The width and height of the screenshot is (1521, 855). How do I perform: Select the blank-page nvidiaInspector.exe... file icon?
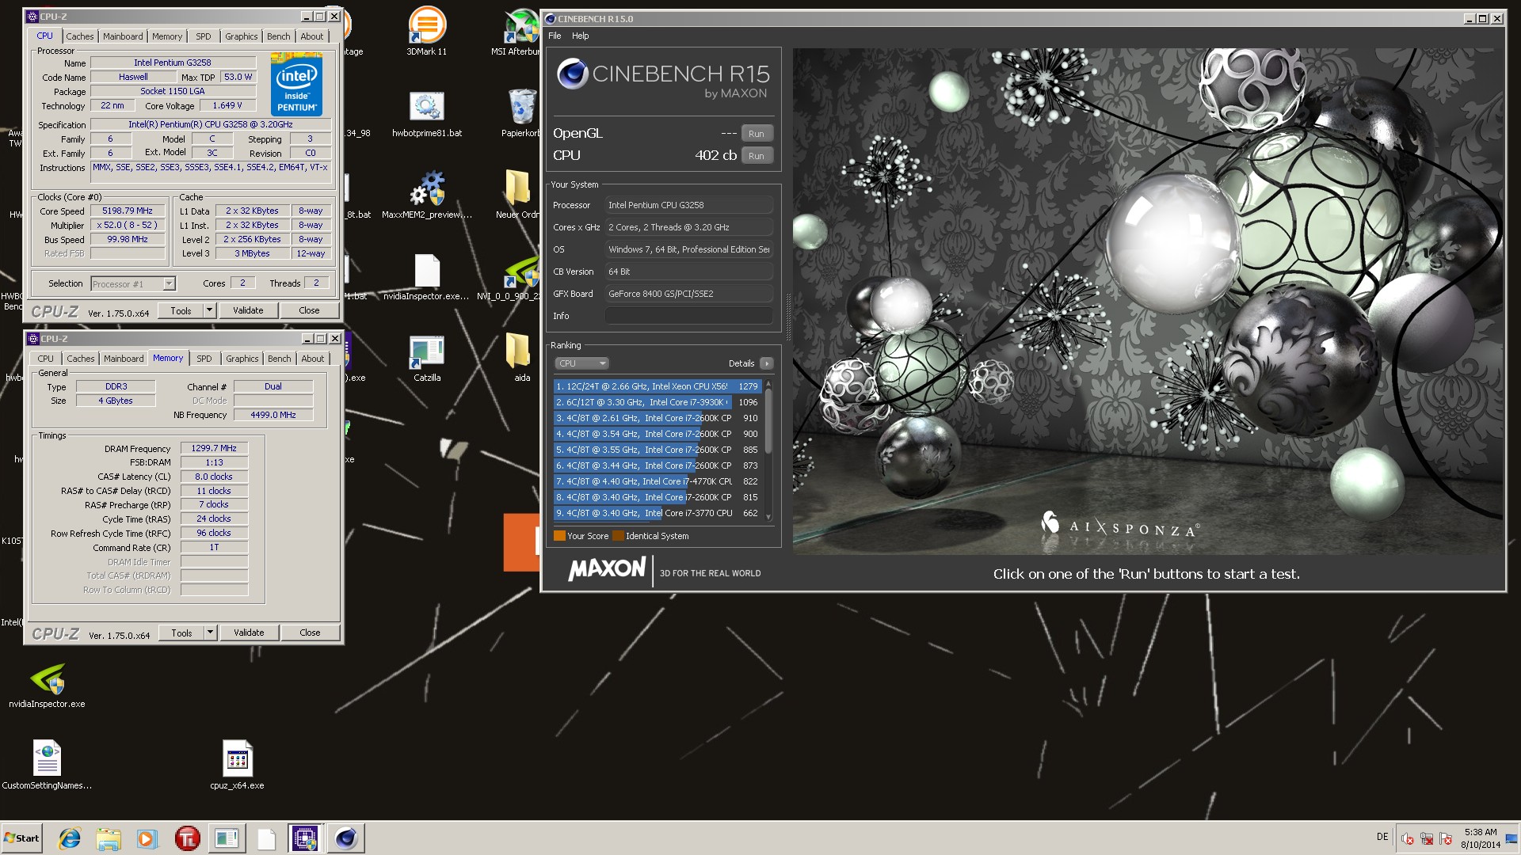tap(426, 275)
